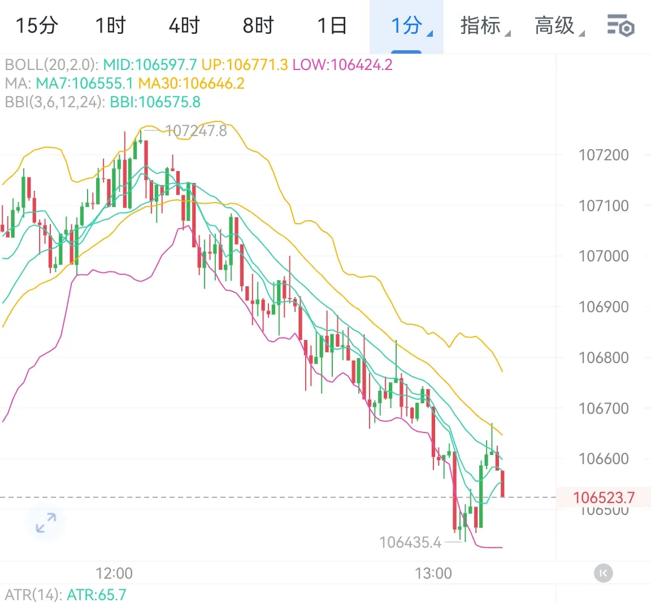Click the high marker 107247.8
This screenshot has height=603, width=651.
pyautogui.click(x=196, y=131)
